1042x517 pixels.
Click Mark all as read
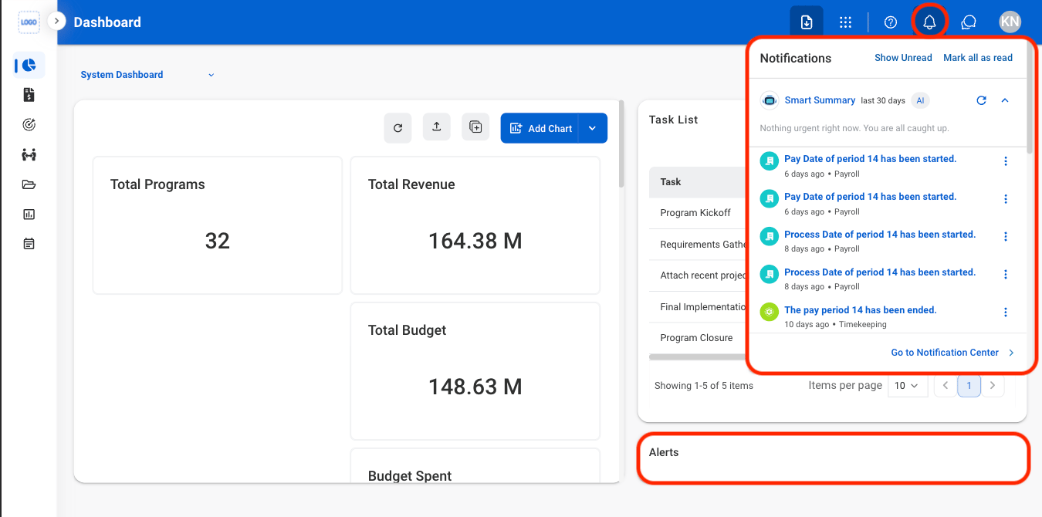point(978,58)
